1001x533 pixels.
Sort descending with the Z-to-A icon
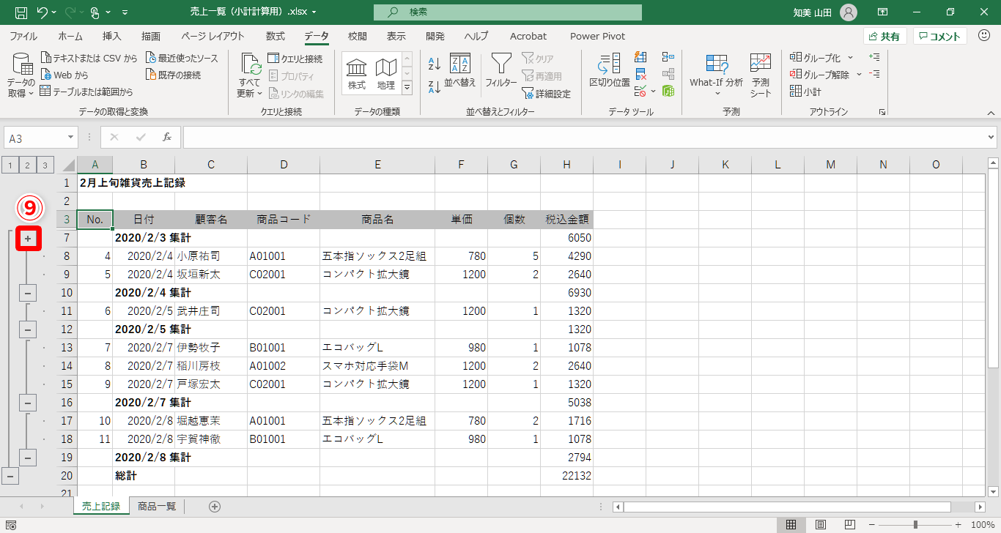[434, 87]
